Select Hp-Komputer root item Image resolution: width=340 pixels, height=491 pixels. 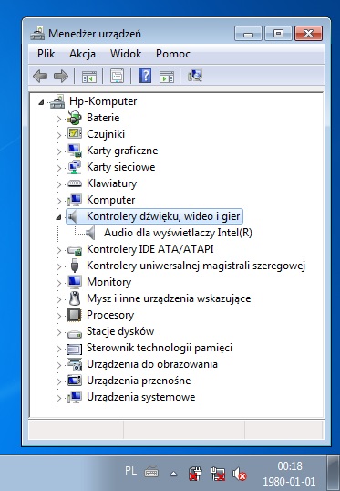tap(103, 101)
